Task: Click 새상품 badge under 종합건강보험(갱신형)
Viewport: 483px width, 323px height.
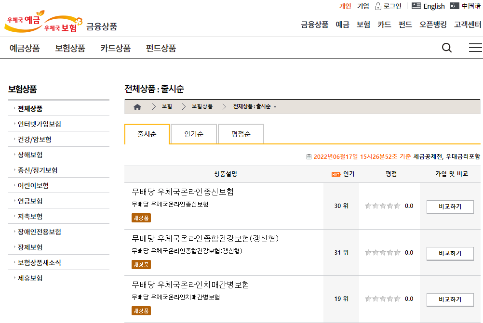Action: [x=141, y=265]
